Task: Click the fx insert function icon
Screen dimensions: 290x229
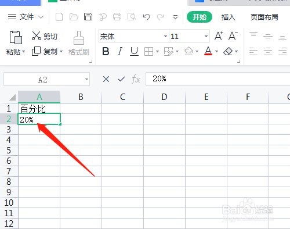Action: tap(136, 79)
